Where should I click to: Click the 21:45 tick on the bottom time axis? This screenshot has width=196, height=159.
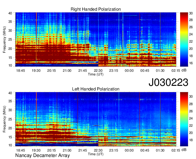click(x=83, y=151)
